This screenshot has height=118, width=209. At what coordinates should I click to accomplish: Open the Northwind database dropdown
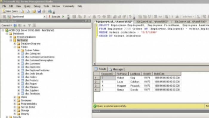(44, 17)
